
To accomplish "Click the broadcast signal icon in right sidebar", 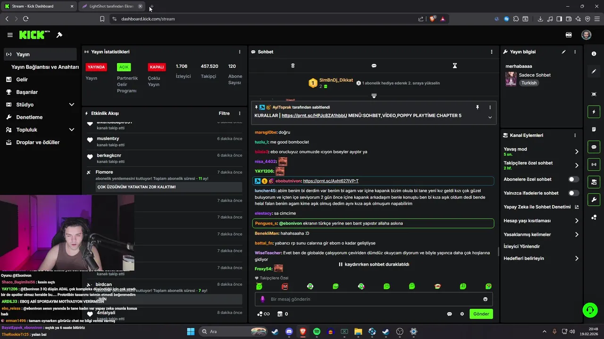I will [594, 164].
